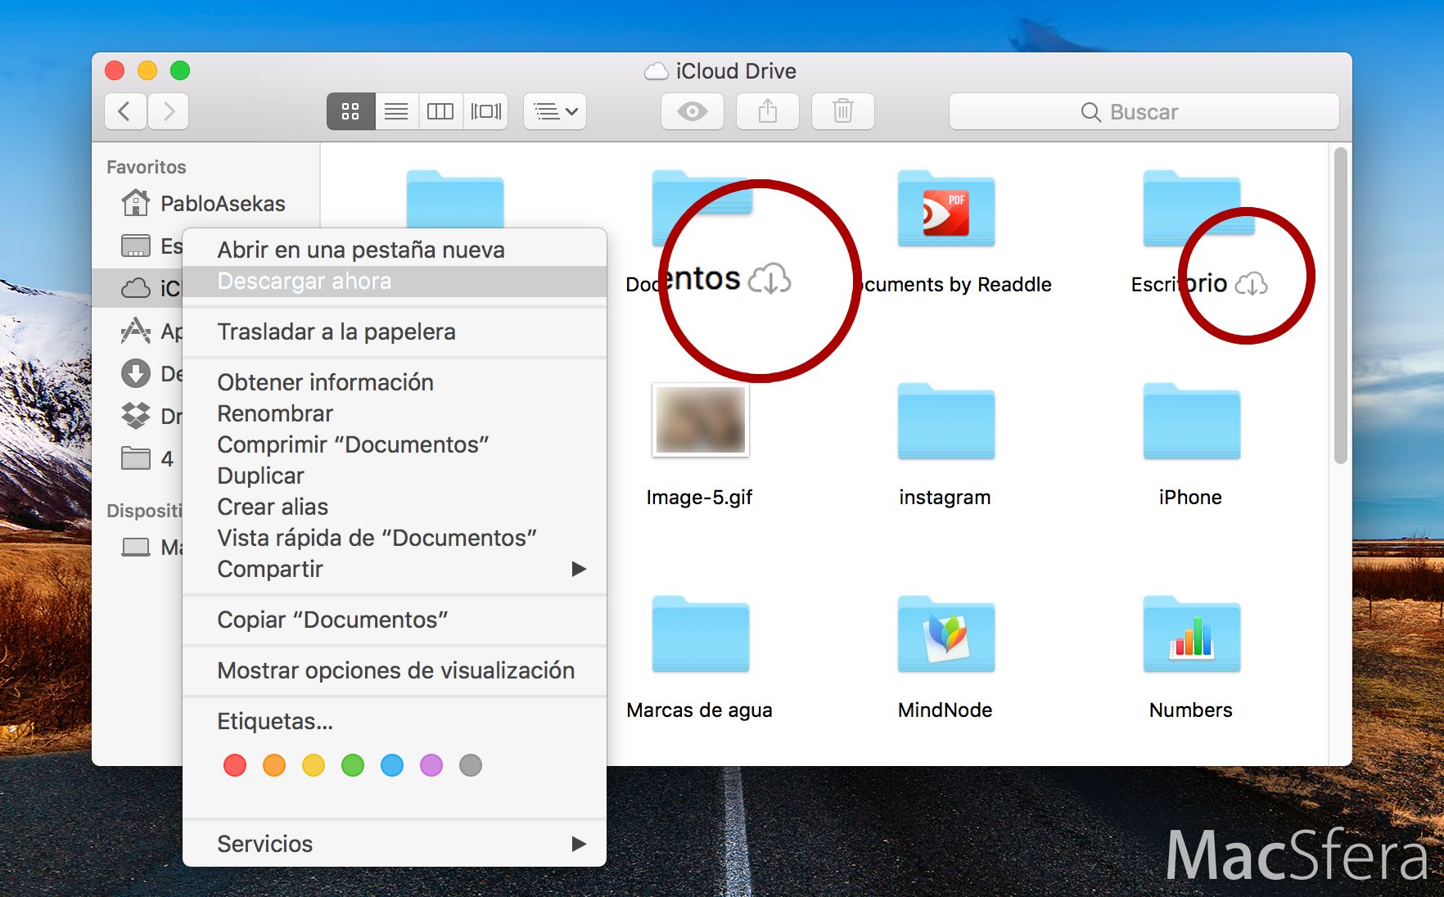Apply the green tag color
The width and height of the screenshot is (1444, 897).
353,765
